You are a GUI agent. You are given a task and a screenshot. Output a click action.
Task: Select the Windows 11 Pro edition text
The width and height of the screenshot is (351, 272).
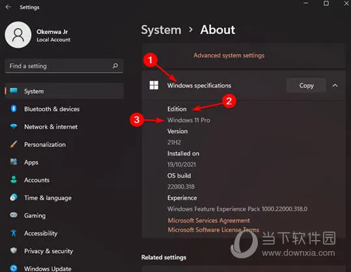click(189, 120)
